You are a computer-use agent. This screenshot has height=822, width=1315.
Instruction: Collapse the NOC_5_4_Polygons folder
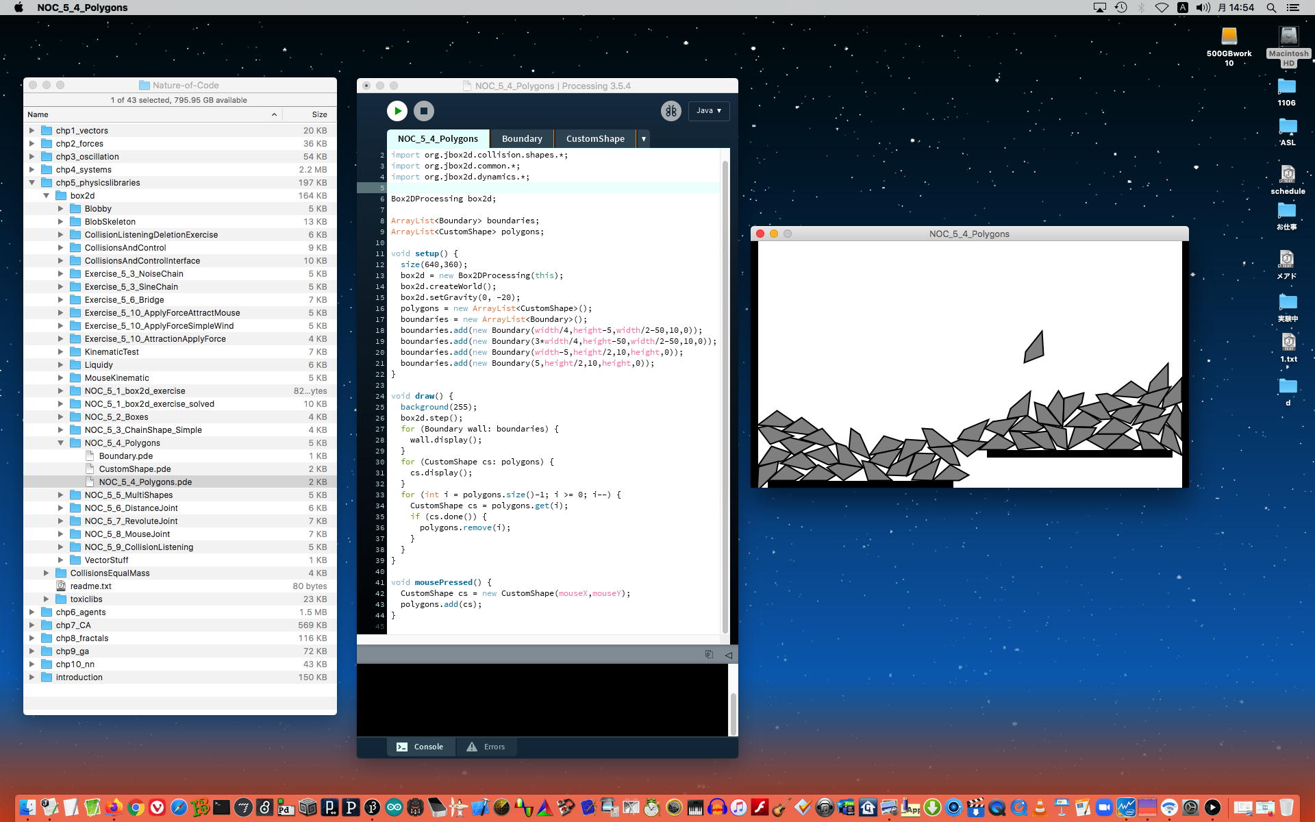(x=60, y=443)
